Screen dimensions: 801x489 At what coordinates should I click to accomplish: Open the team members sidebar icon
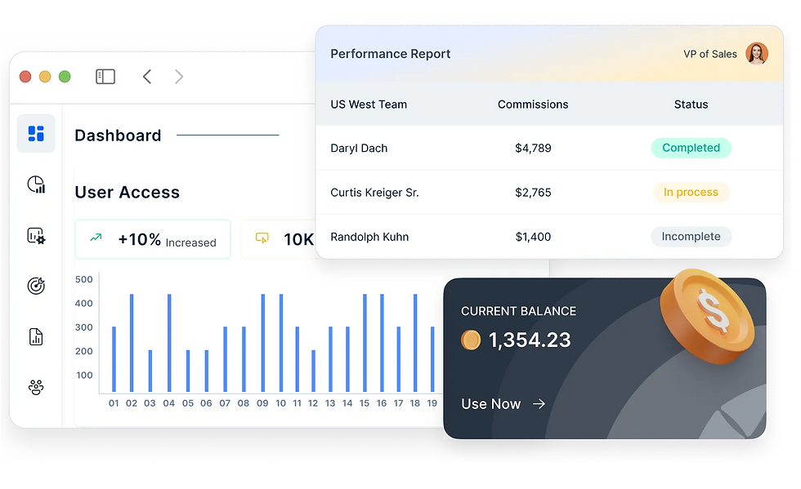pos(36,388)
